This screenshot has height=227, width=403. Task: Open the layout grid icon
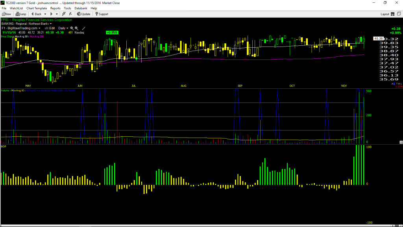[x=393, y=14]
